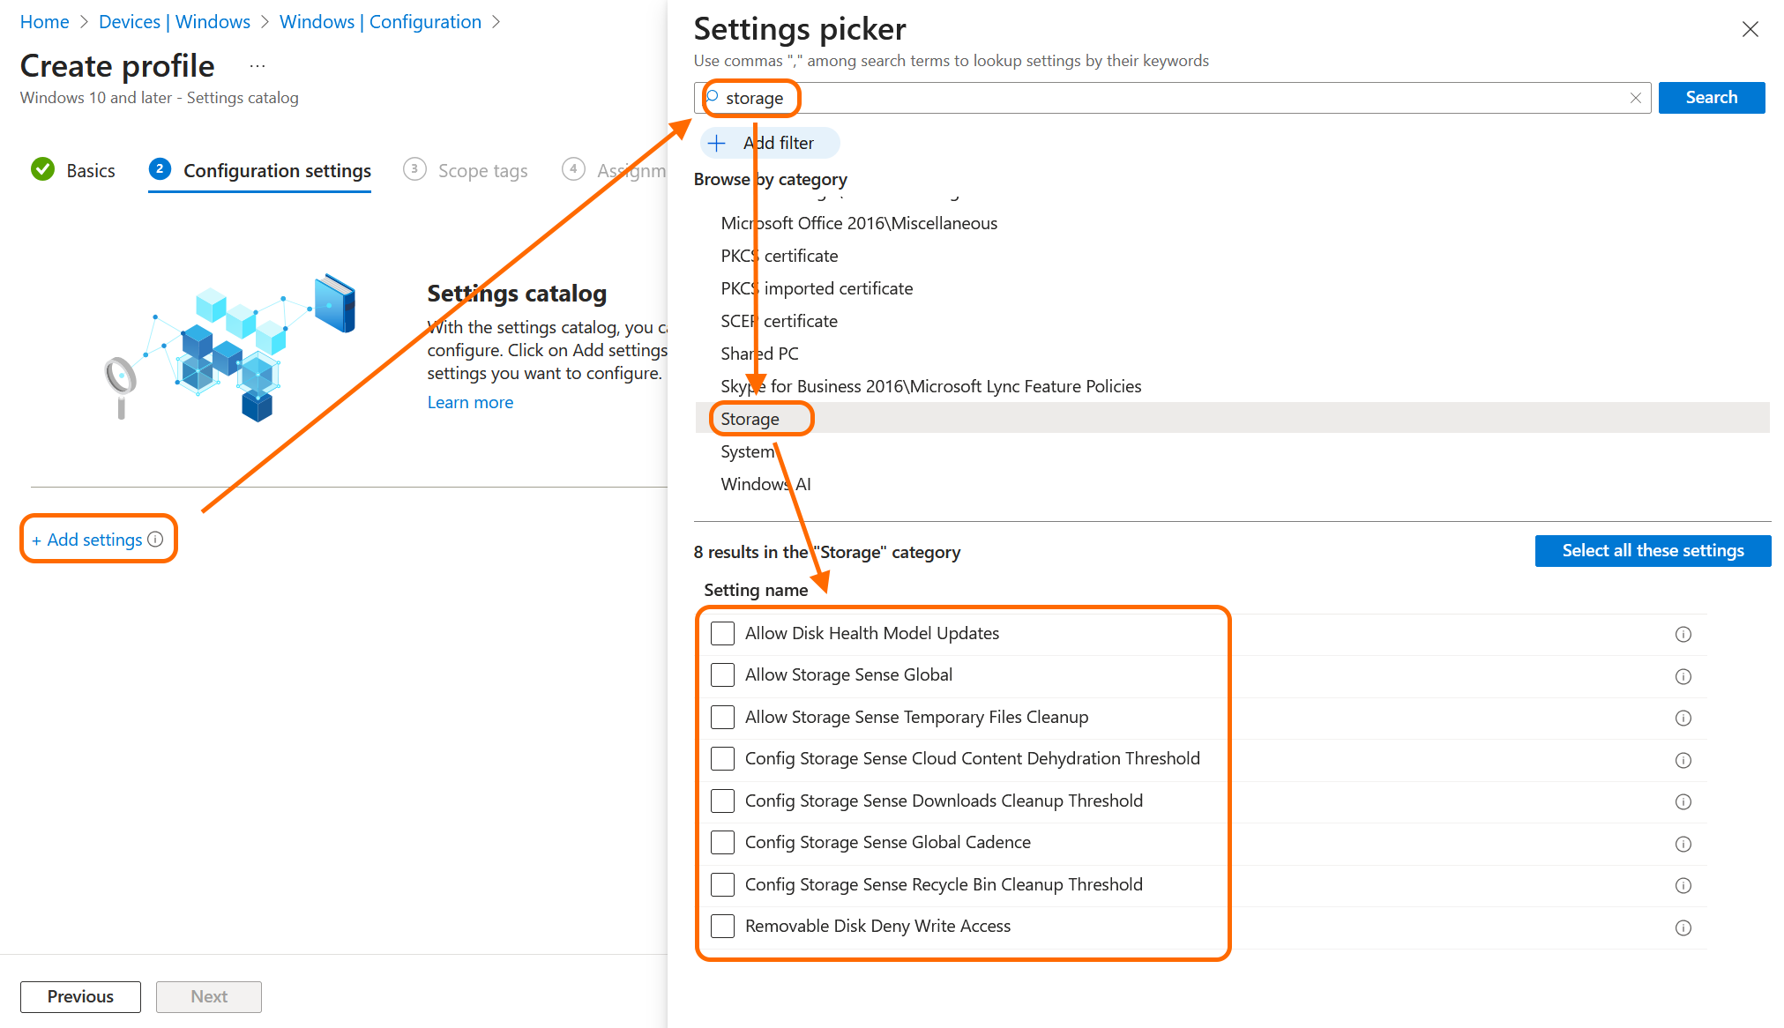Image resolution: width=1784 pixels, height=1028 pixels.
Task: Check Config Storage Sense Downloads Cleanup Threshold
Action: point(722,801)
